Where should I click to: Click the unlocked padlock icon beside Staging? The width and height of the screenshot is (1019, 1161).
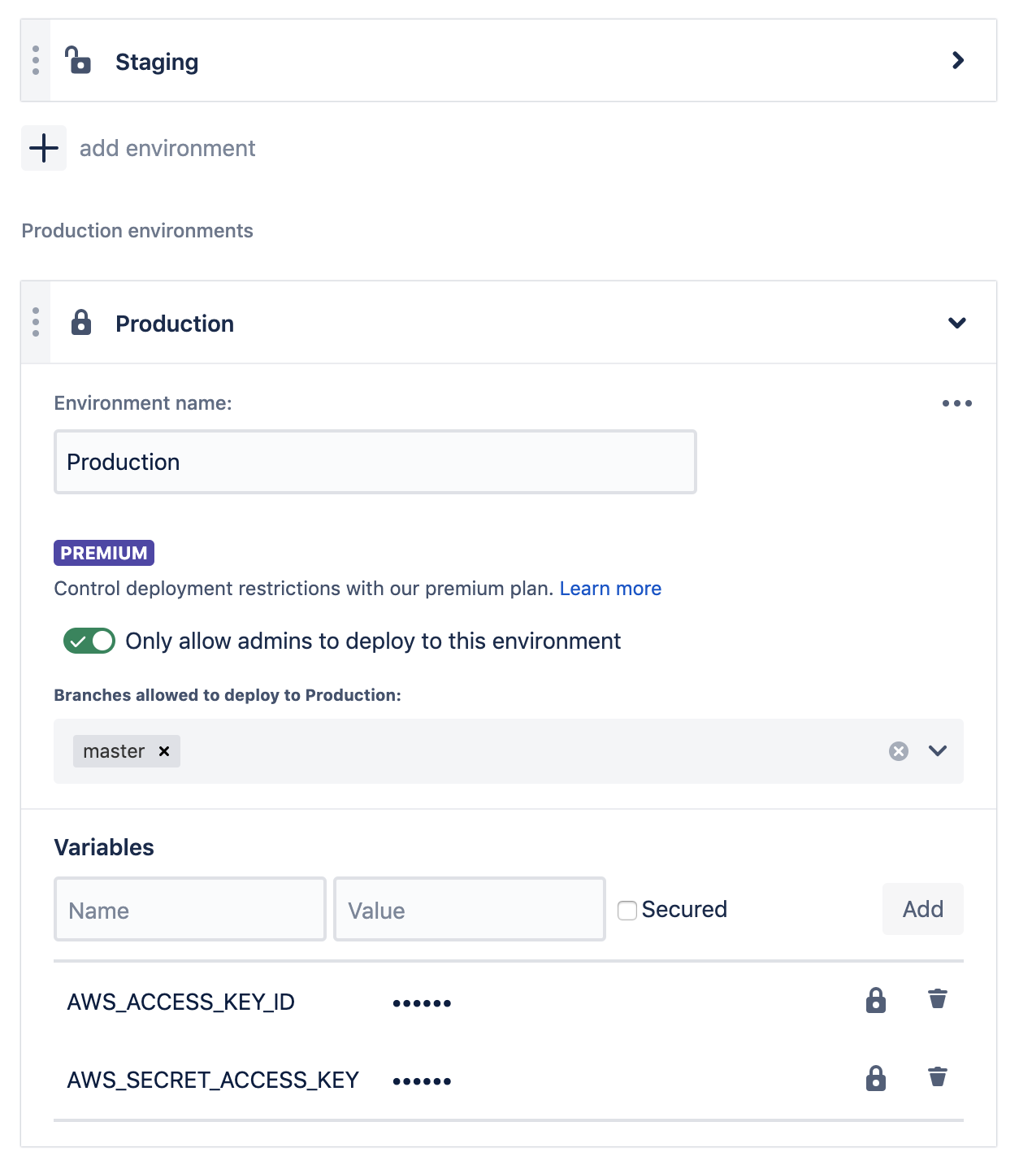click(x=78, y=61)
